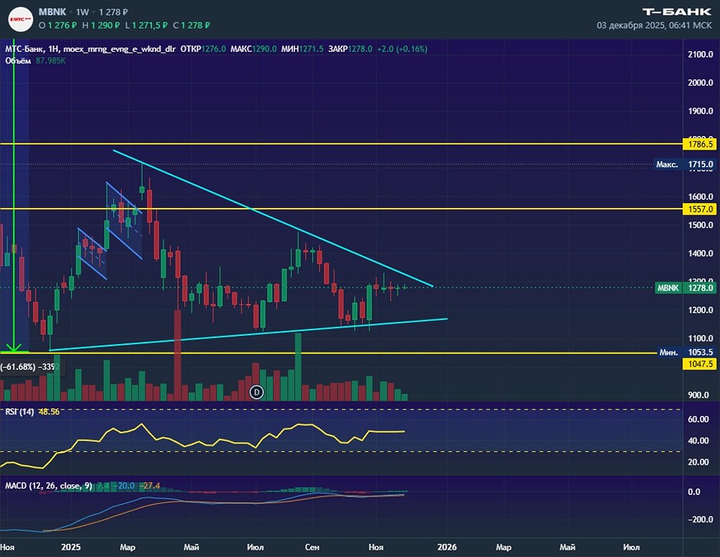
Task: Click the -200.0 MACD scale value
Action: tap(701, 520)
